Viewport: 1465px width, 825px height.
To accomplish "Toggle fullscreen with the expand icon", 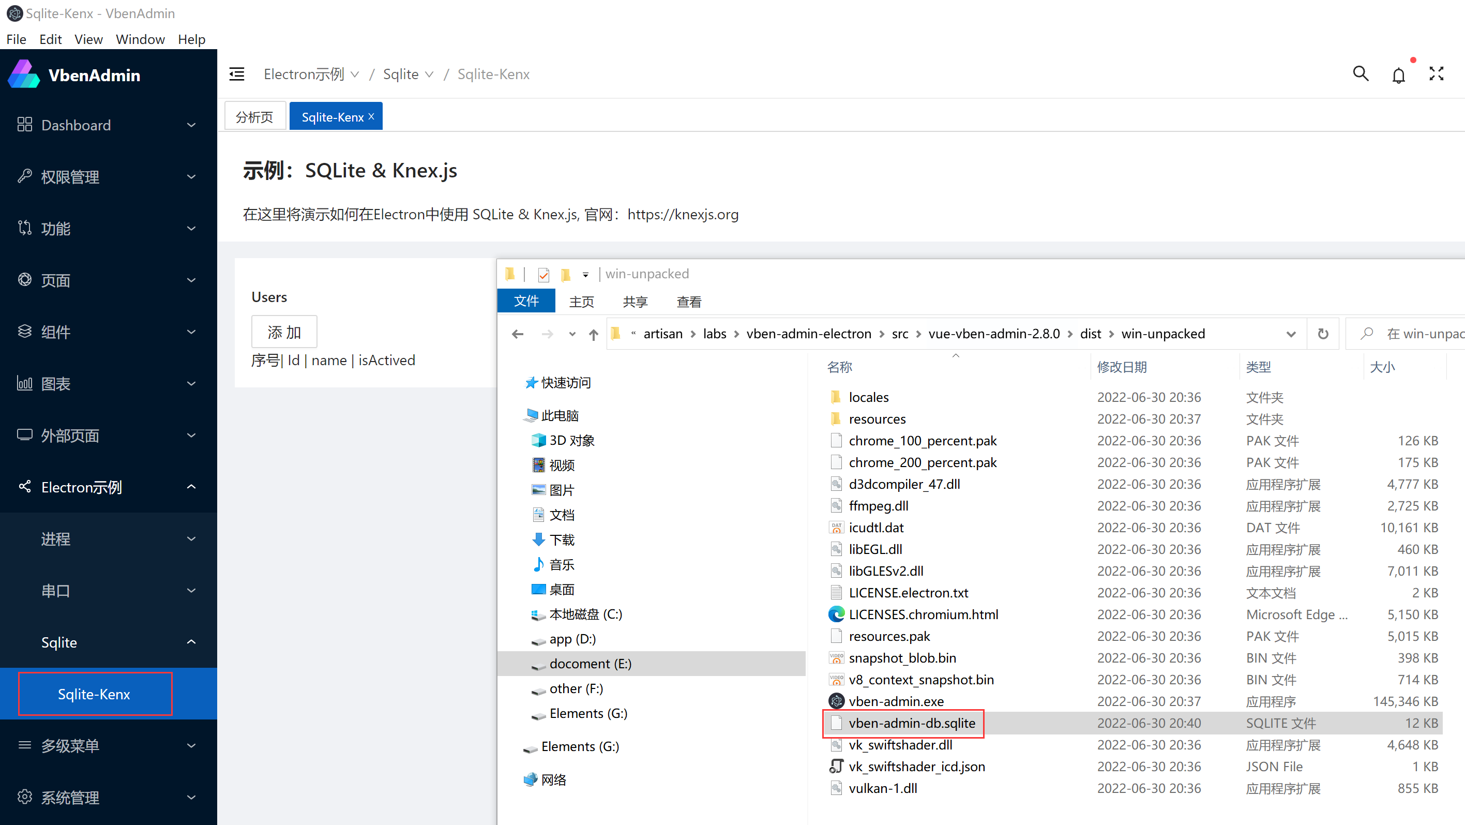I will (1436, 74).
